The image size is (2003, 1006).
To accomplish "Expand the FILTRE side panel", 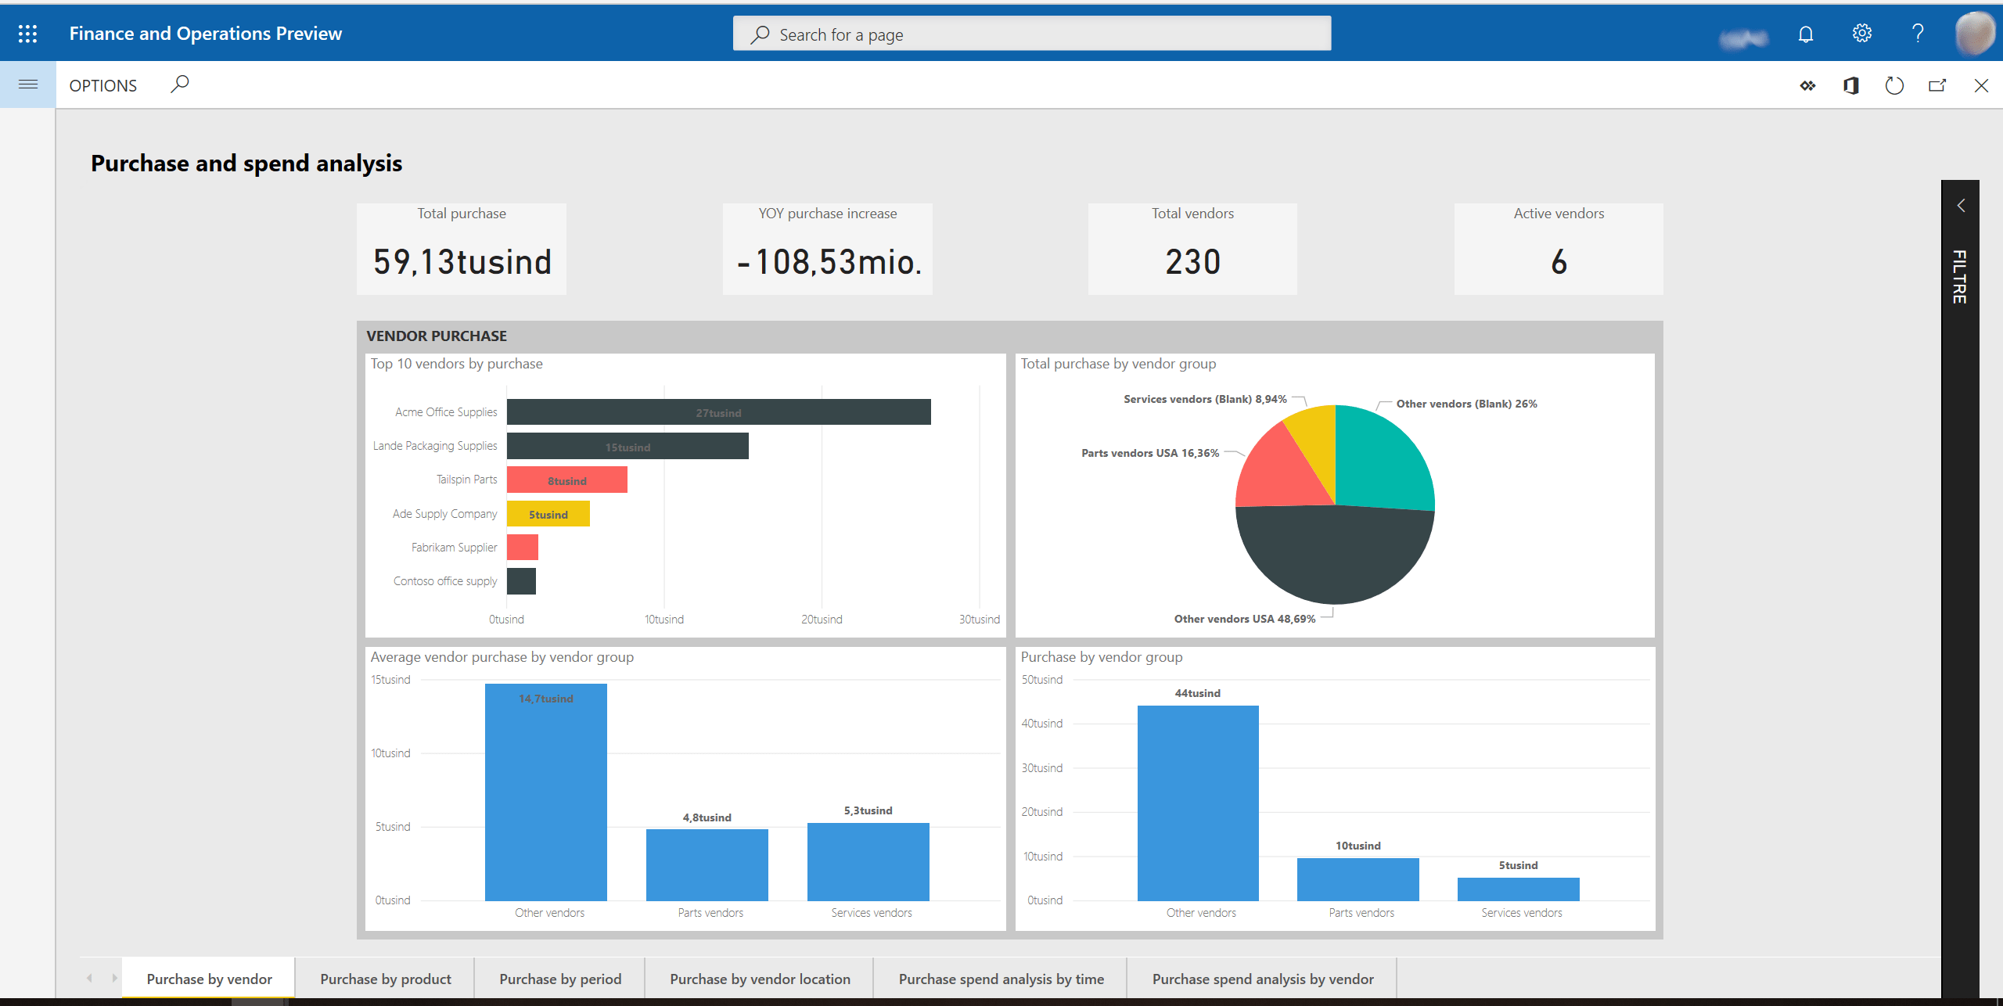I will (x=1960, y=205).
